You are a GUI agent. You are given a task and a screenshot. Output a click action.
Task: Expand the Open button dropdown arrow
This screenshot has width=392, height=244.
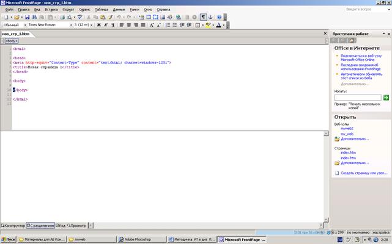21,17
